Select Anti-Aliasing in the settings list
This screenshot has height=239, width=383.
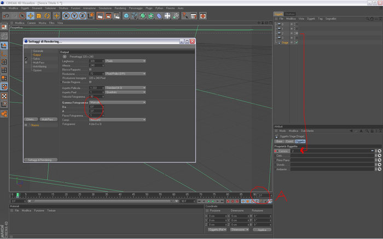[40, 67]
